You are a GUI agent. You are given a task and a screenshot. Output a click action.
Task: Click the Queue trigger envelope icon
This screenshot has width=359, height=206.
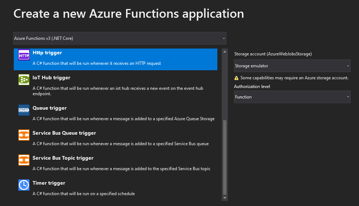(24, 110)
